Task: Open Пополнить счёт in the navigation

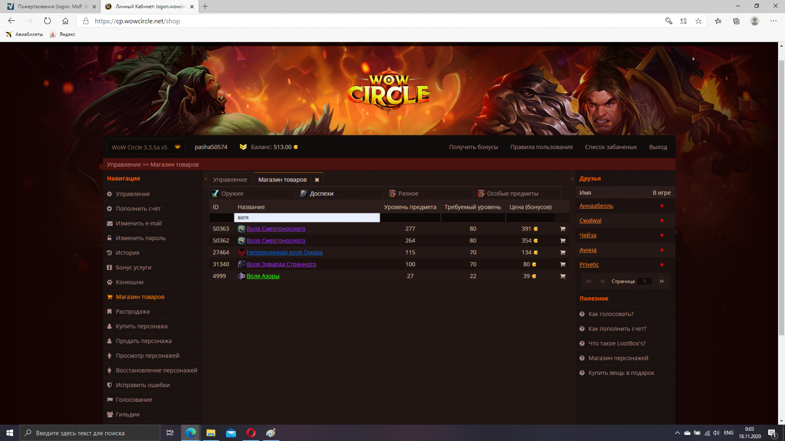Action: tap(138, 209)
